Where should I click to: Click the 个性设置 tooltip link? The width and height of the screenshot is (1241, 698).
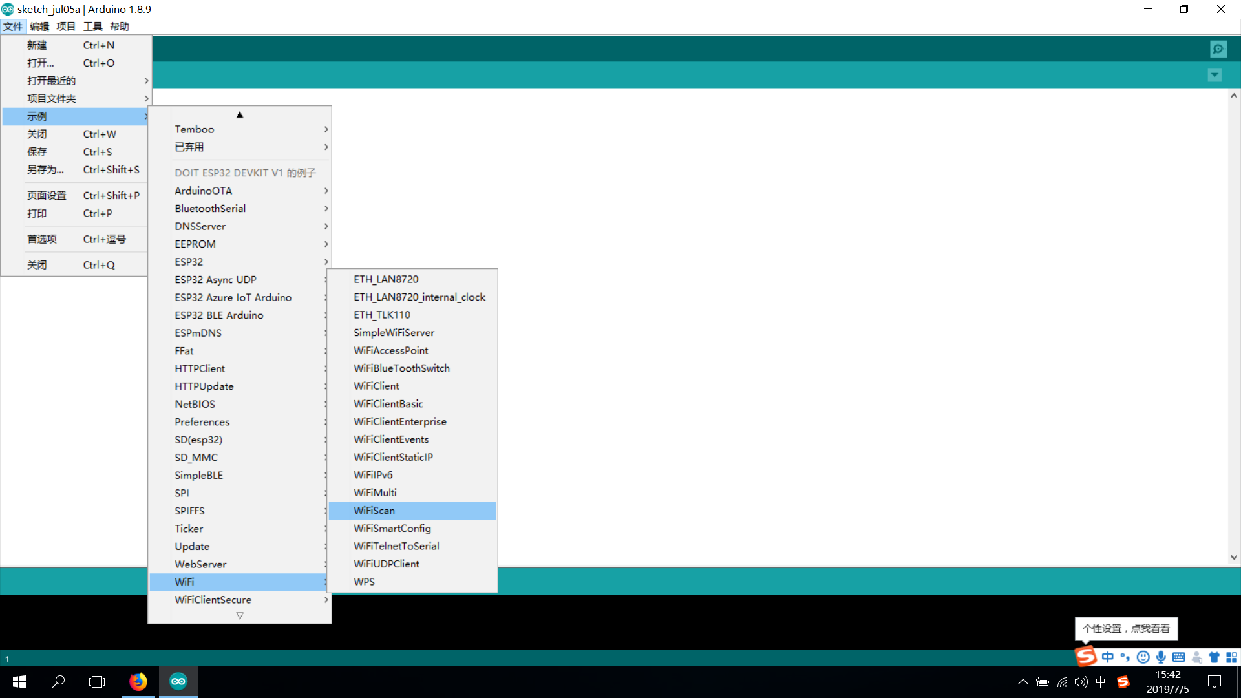[x=1125, y=628]
